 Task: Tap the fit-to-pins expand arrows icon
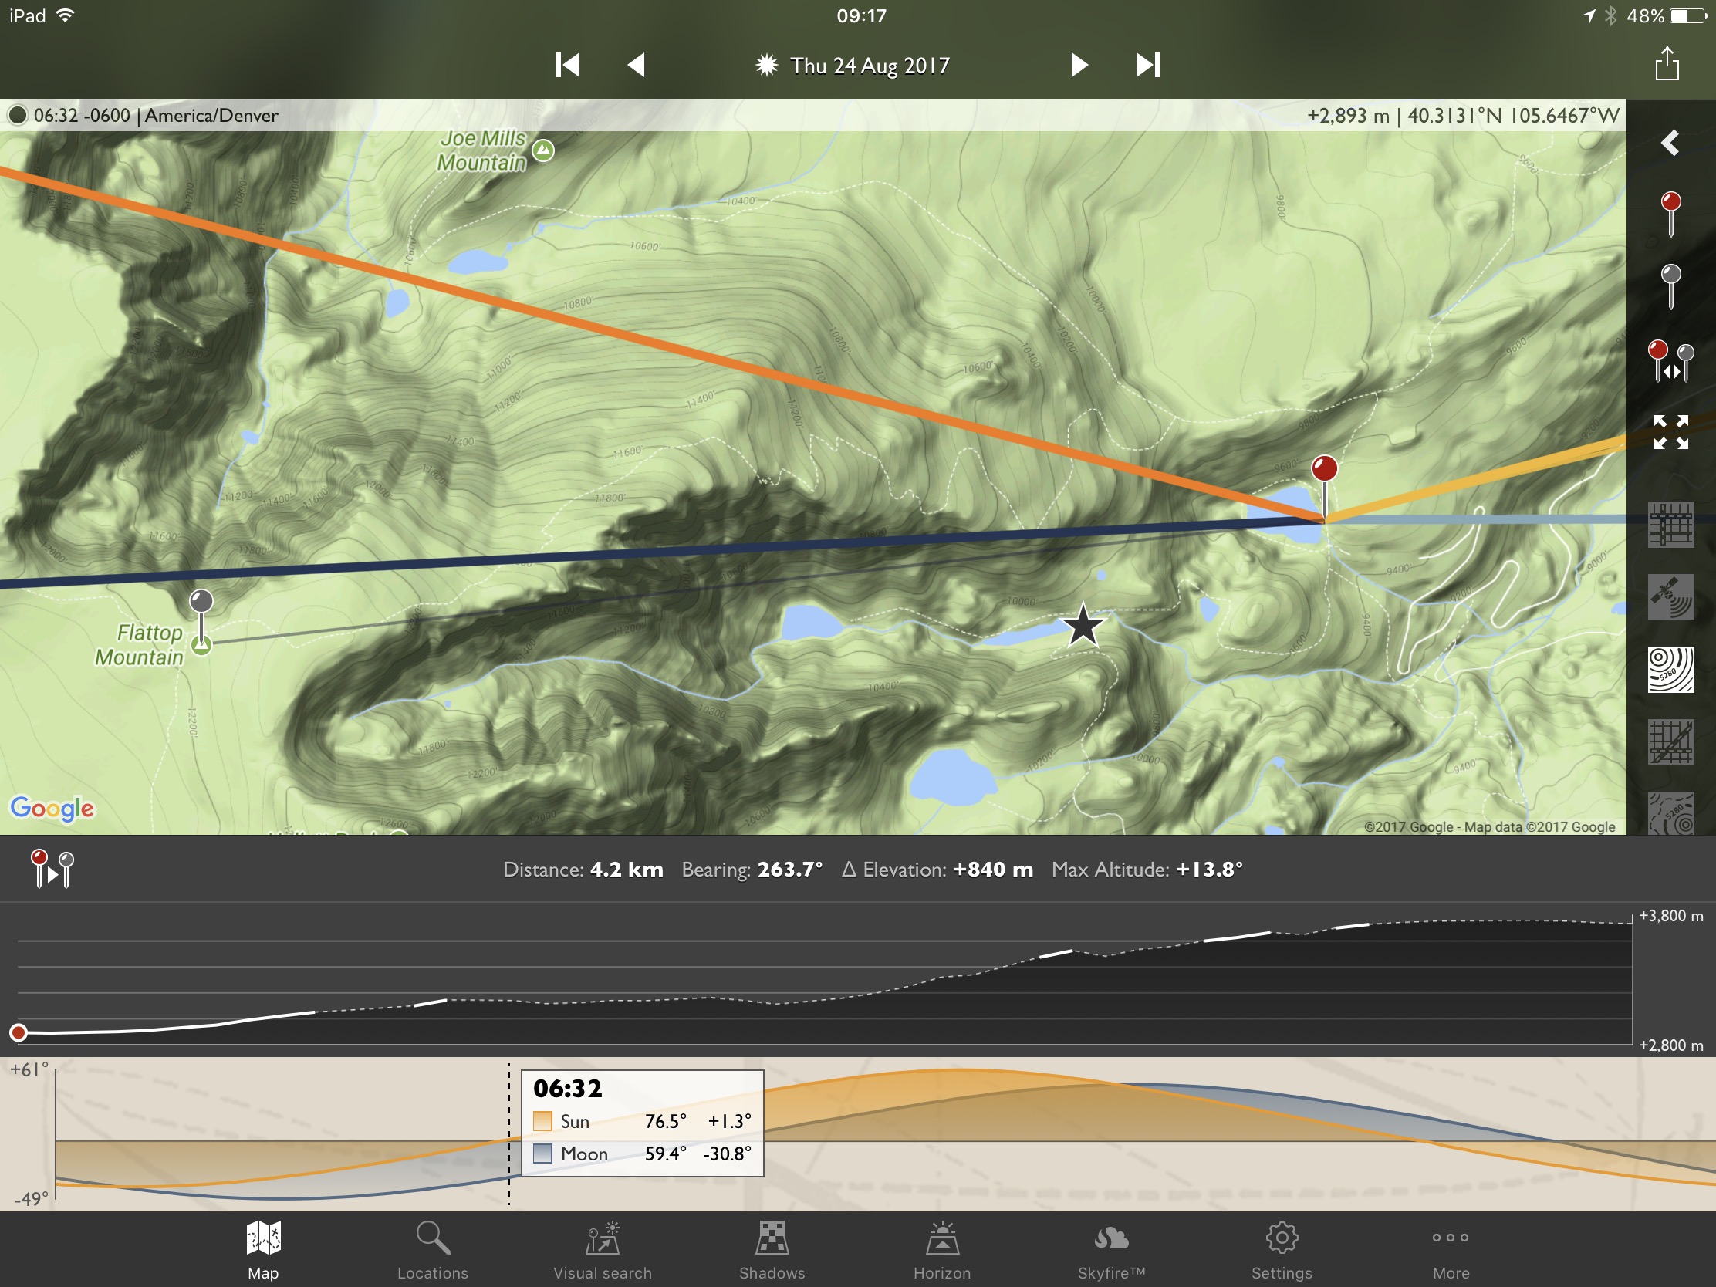pos(1670,432)
